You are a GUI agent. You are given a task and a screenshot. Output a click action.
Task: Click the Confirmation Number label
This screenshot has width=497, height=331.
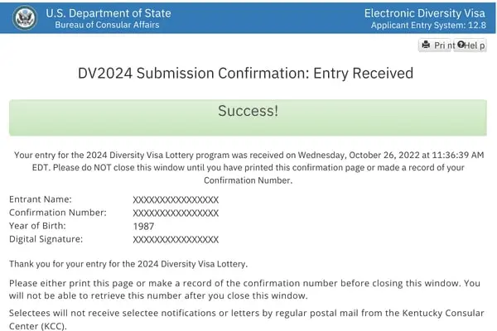[57, 213]
